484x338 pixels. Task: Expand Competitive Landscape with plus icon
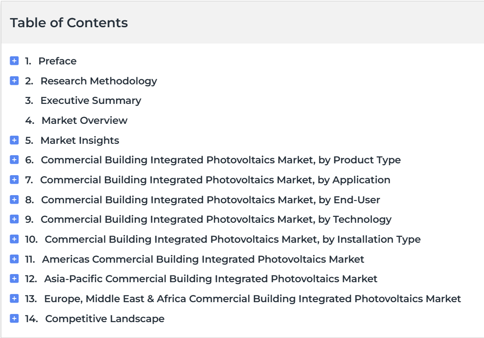(x=14, y=318)
